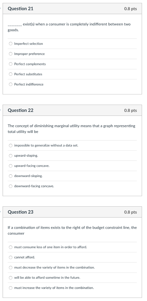The height and width of the screenshot is (301, 147).
Task: Pick the "Perfect substitutes" option
Action: coord(11,74)
